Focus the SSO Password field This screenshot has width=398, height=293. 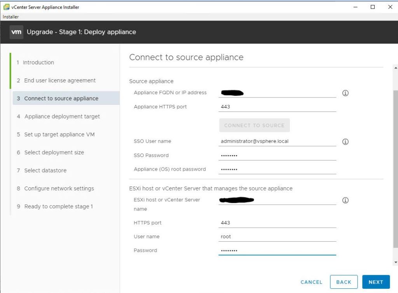pos(277,155)
